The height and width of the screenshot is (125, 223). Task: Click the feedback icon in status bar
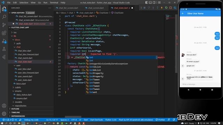169,120
